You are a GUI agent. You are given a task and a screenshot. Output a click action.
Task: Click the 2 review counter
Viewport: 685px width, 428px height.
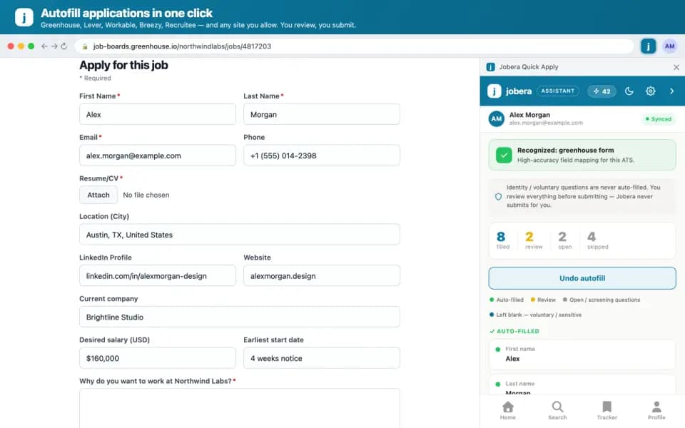533,240
